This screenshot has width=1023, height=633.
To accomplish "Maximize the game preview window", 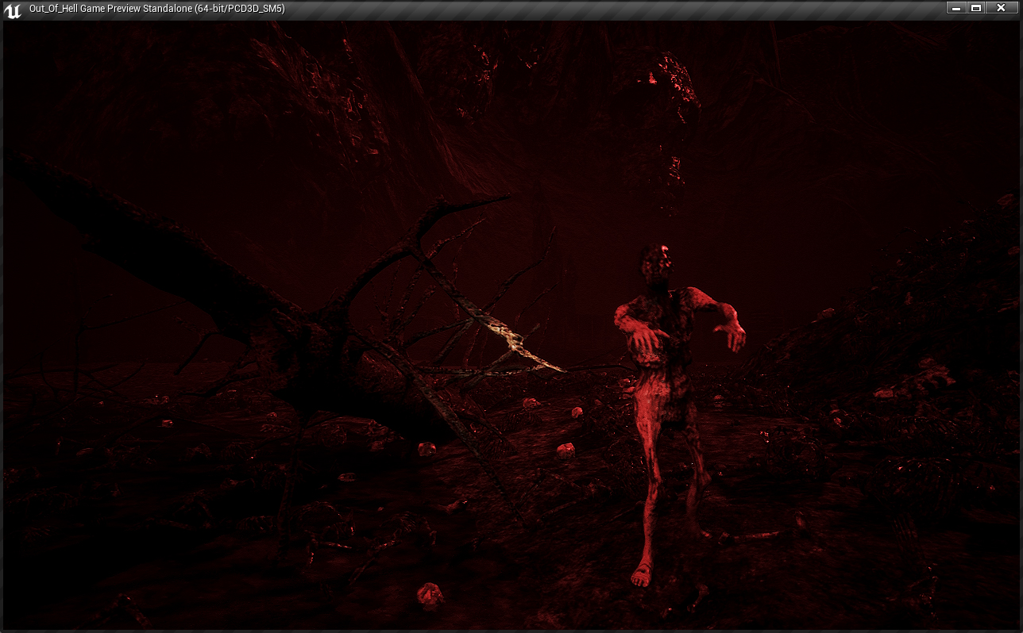I will tap(977, 8).
